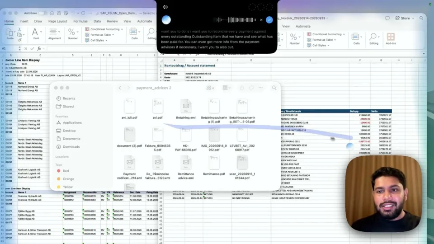Open Draw tab in left Excel window
This screenshot has height=244, width=434.
38,21
